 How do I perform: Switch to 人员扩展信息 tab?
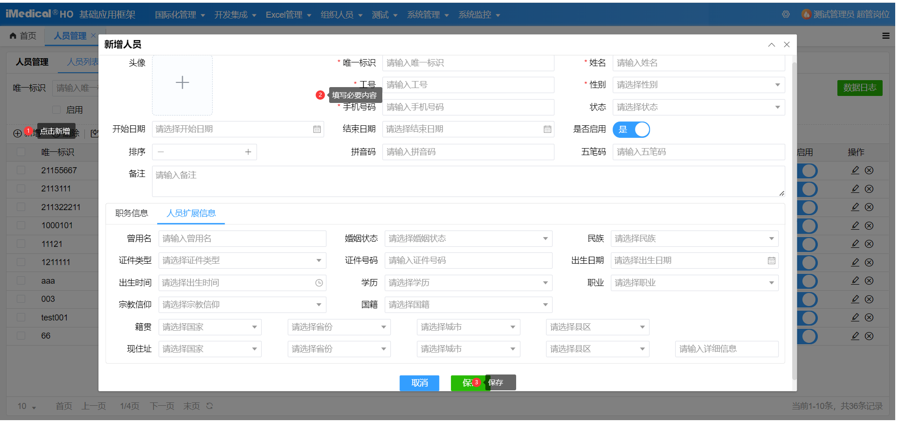pyautogui.click(x=191, y=213)
